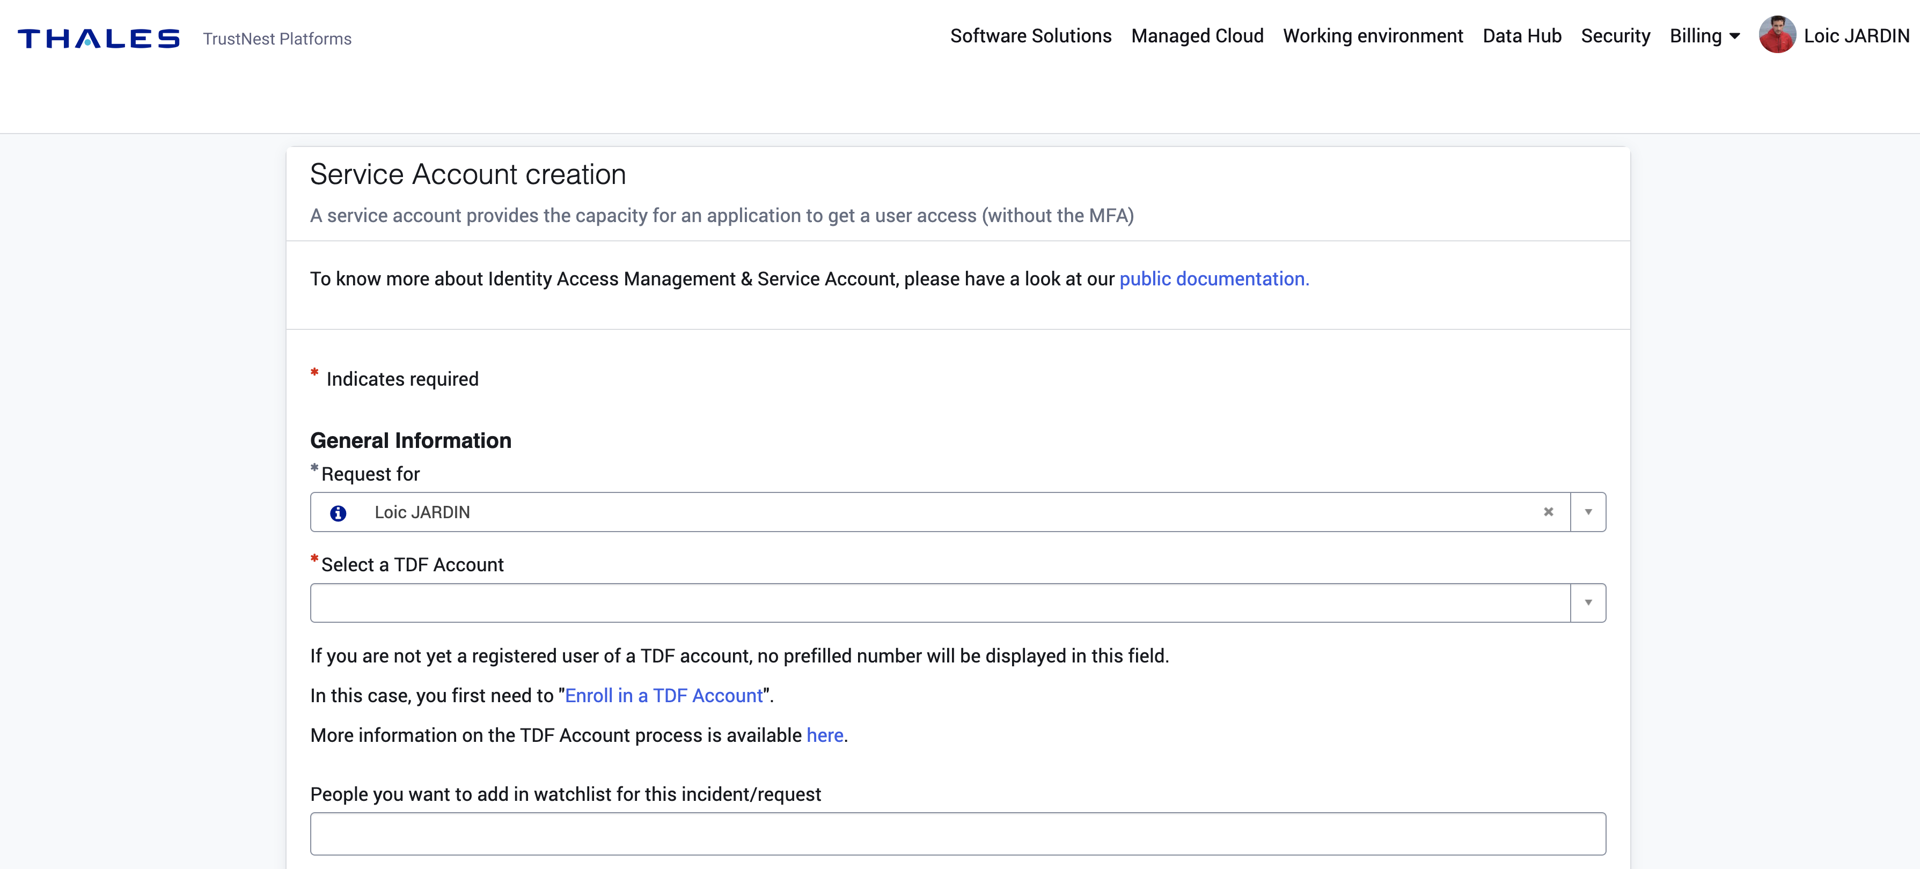Clear the Request for field selection
1920x869 pixels.
coord(1548,512)
